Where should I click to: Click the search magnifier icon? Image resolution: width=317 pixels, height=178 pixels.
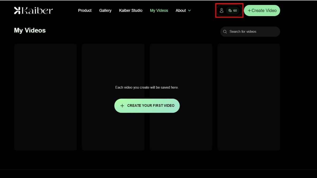(x=225, y=32)
